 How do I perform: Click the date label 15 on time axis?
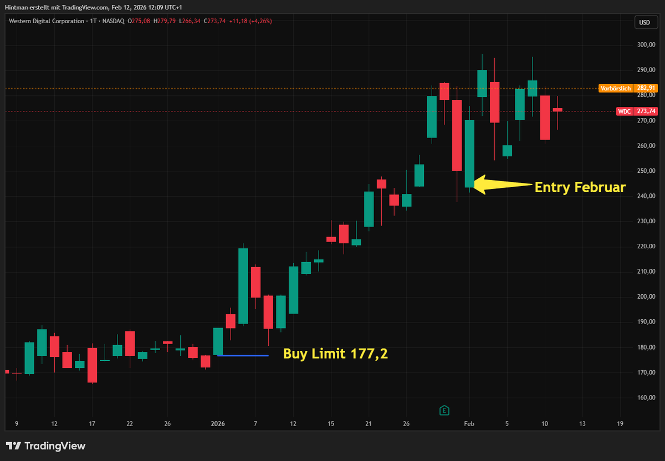[x=331, y=424]
